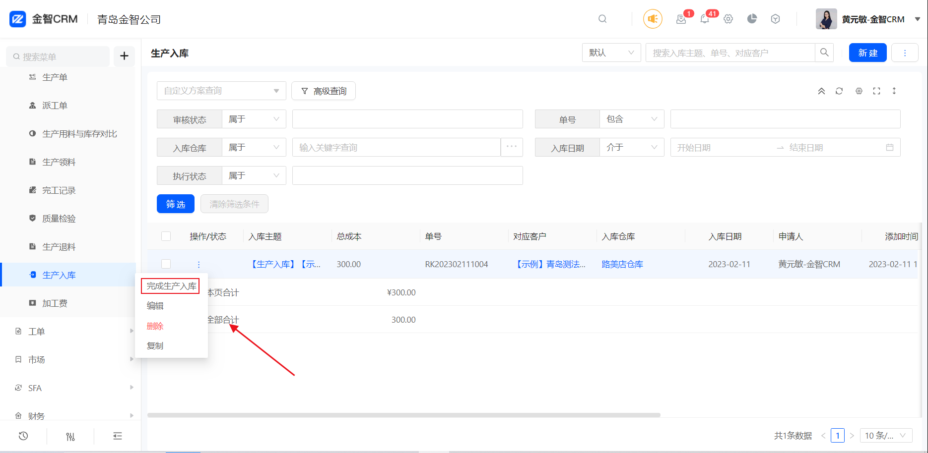Open the 【示例】青岛测法 customer link
The width and height of the screenshot is (928, 453).
pos(549,264)
